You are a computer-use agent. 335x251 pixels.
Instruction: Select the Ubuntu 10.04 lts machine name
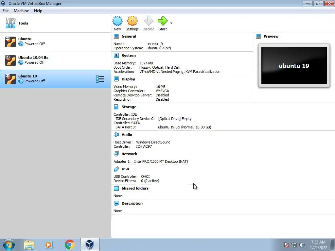pyautogui.click(x=33, y=58)
